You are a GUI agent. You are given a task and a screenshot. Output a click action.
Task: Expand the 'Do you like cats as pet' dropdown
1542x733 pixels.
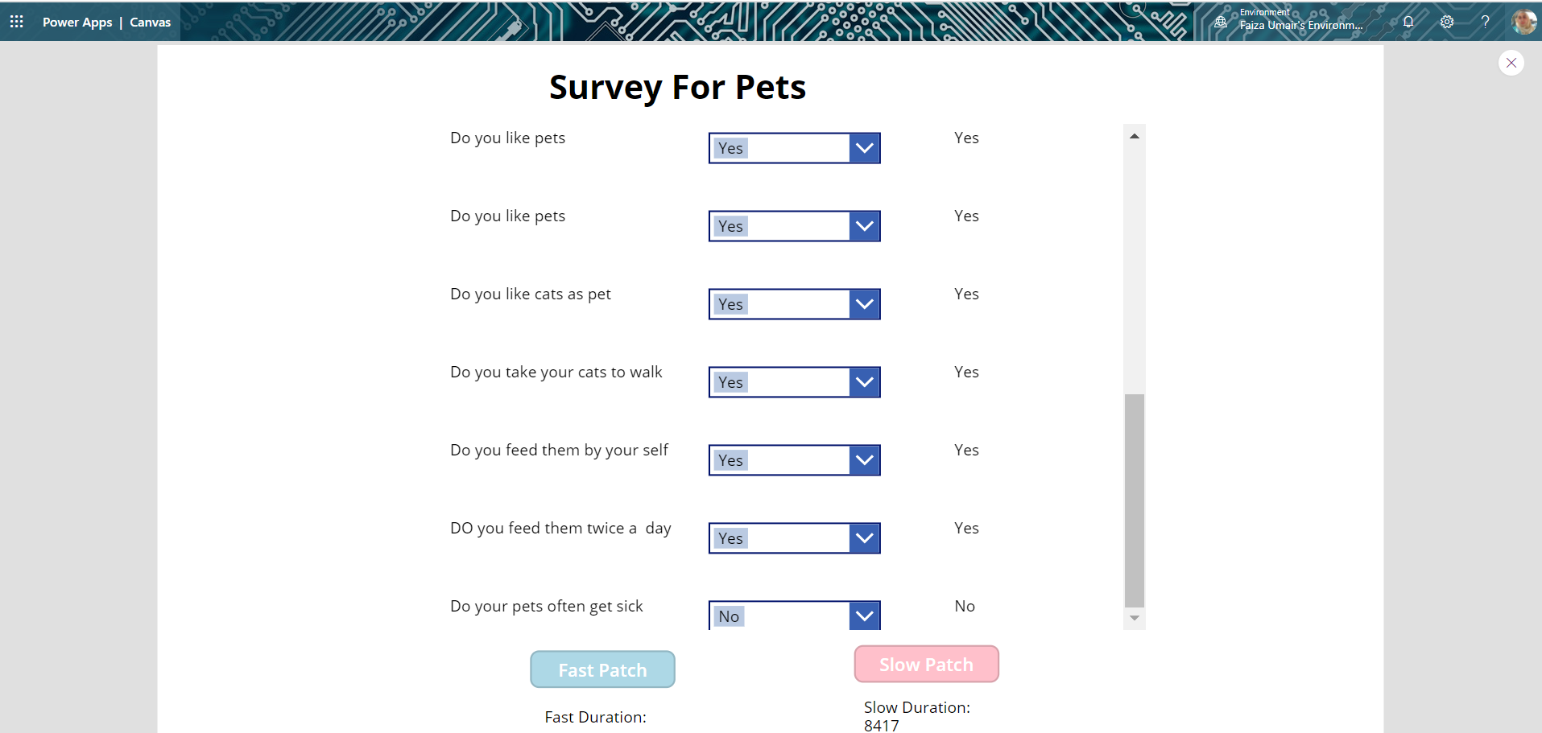click(864, 304)
